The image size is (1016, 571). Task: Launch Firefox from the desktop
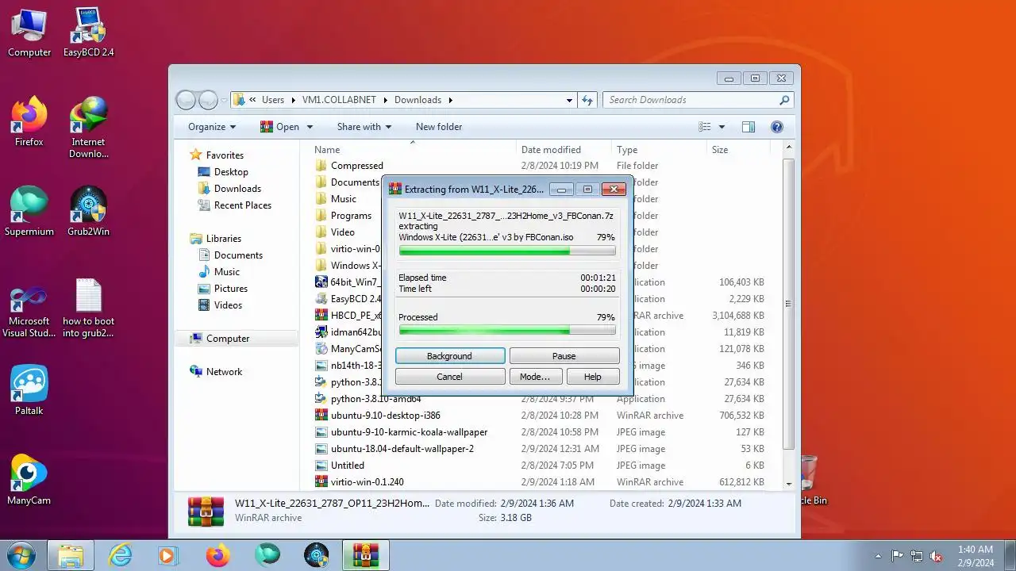(x=29, y=122)
